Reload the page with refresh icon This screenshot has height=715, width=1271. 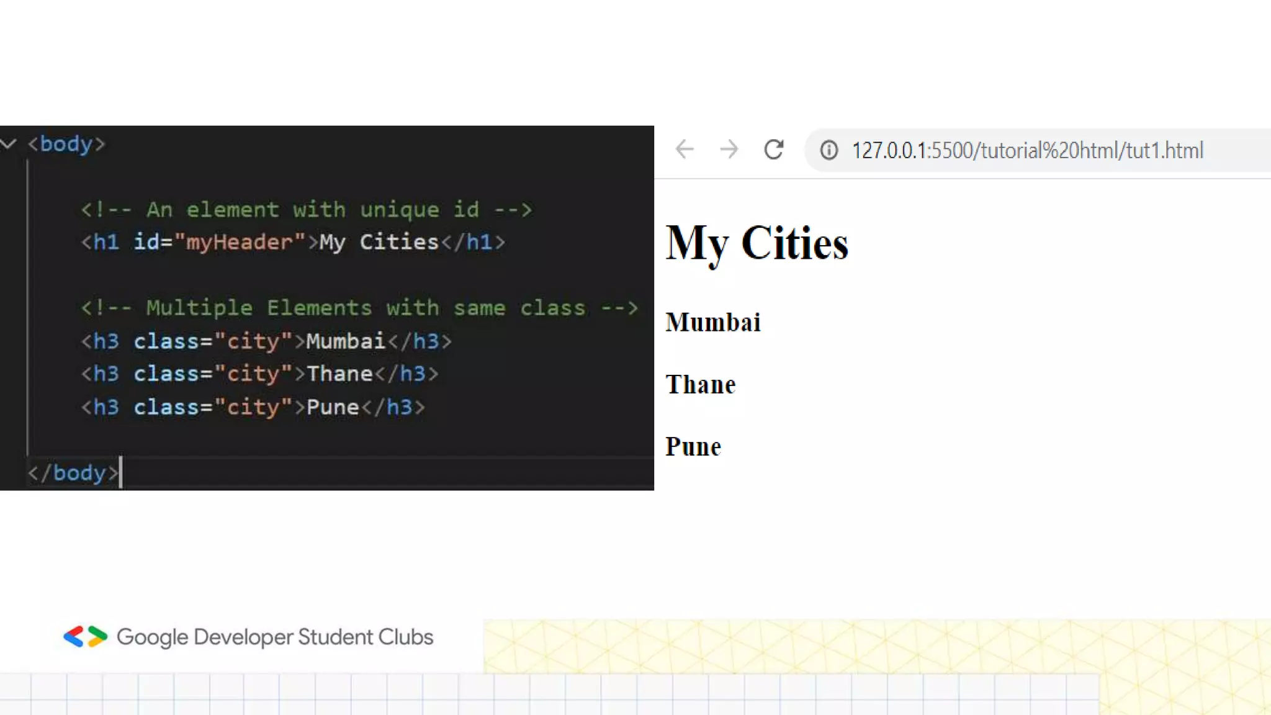[774, 150]
